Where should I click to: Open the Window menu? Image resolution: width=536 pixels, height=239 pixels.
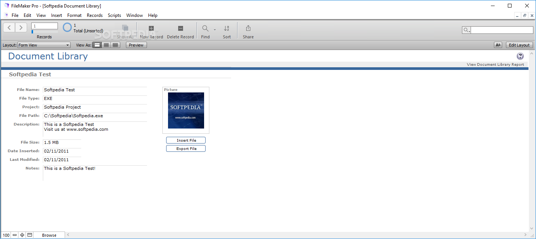coord(135,15)
